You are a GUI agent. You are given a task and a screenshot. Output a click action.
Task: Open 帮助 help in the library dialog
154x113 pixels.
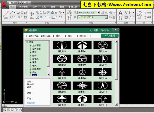pos(105,30)
